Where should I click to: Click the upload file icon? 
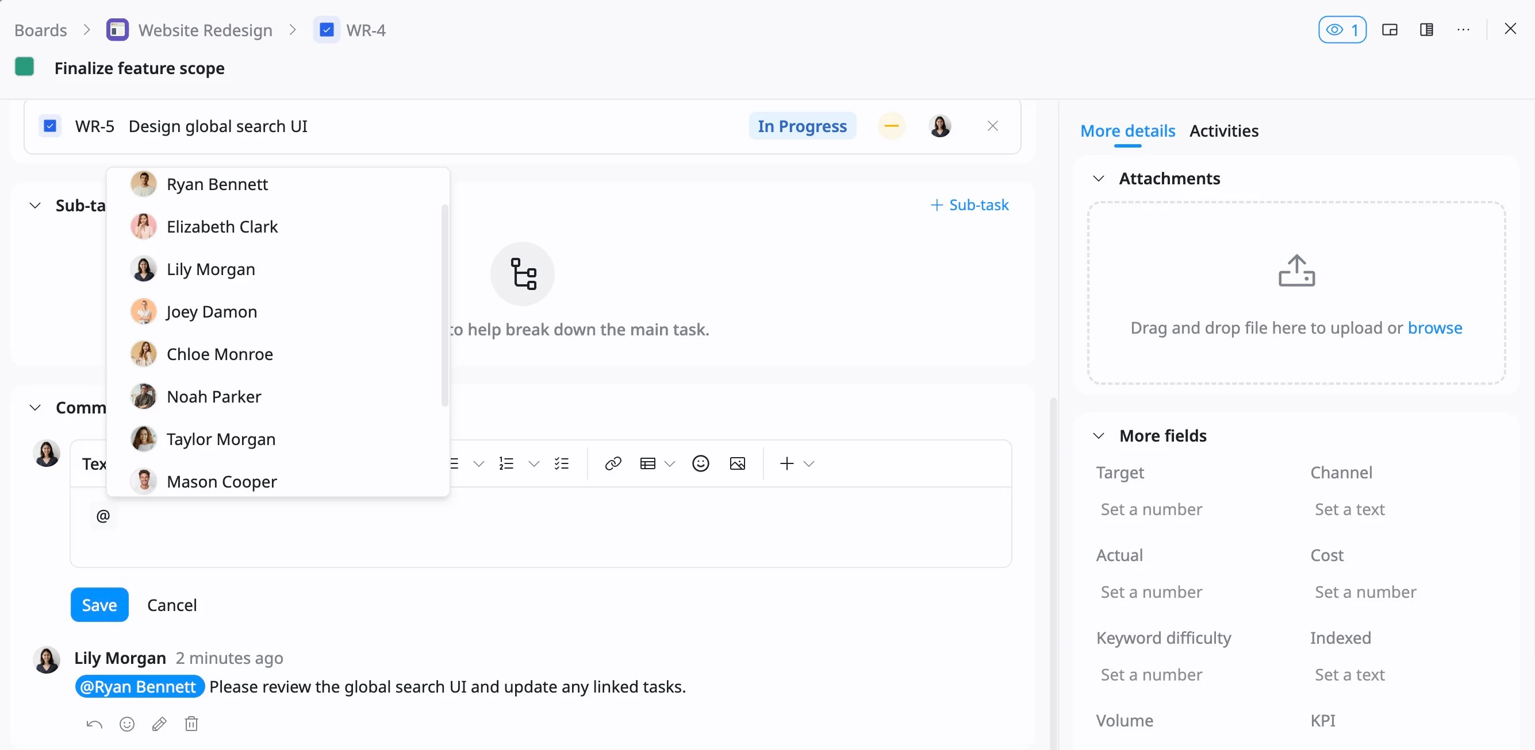1296,271
